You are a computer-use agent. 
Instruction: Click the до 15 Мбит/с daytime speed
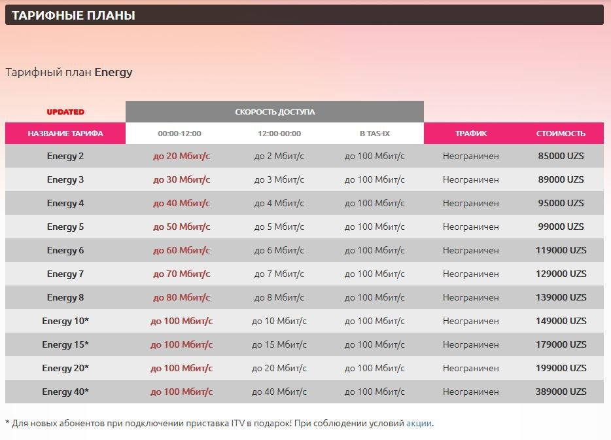click(279, 344)
